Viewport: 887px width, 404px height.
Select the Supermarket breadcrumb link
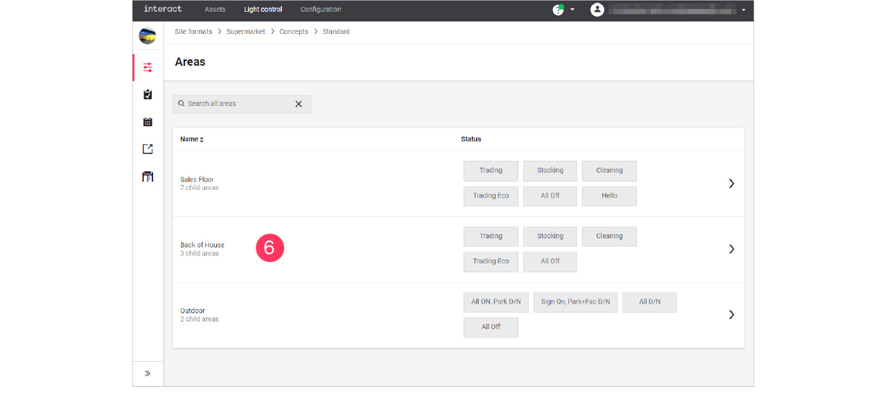pyautogui.click(x=245, y=31)
